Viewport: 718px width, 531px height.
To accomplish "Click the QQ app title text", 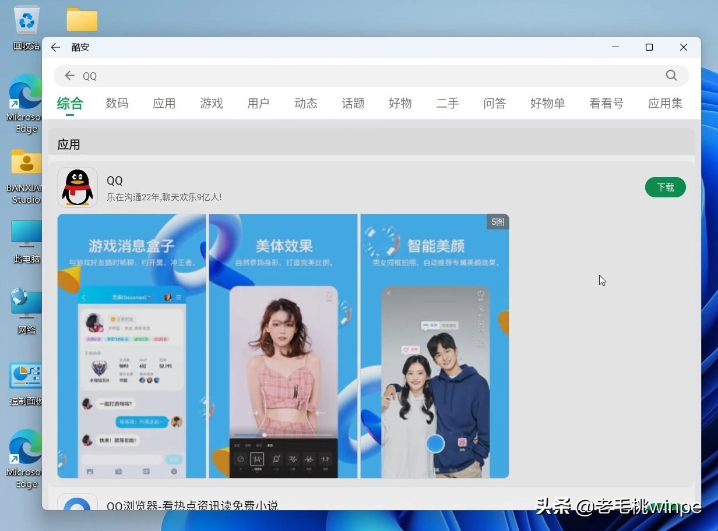I will point(115,181).
